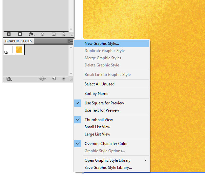Click Add New Stroke icon in Appearance panel
The width and height of the screenshot is (205, 180).
[x=9, y=34]
